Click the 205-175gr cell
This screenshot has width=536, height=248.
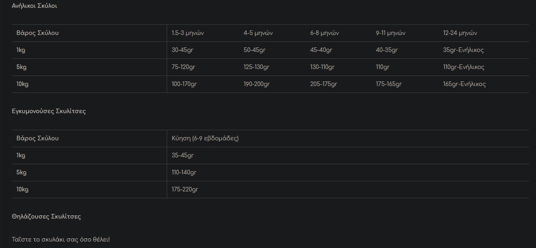[323, 84]
